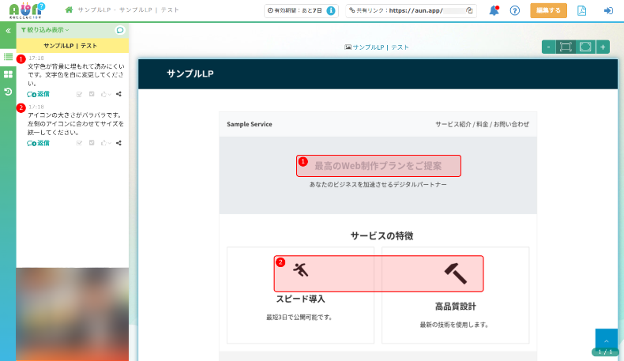
Task: Click the AUN logo
Action: pos(27,11)
